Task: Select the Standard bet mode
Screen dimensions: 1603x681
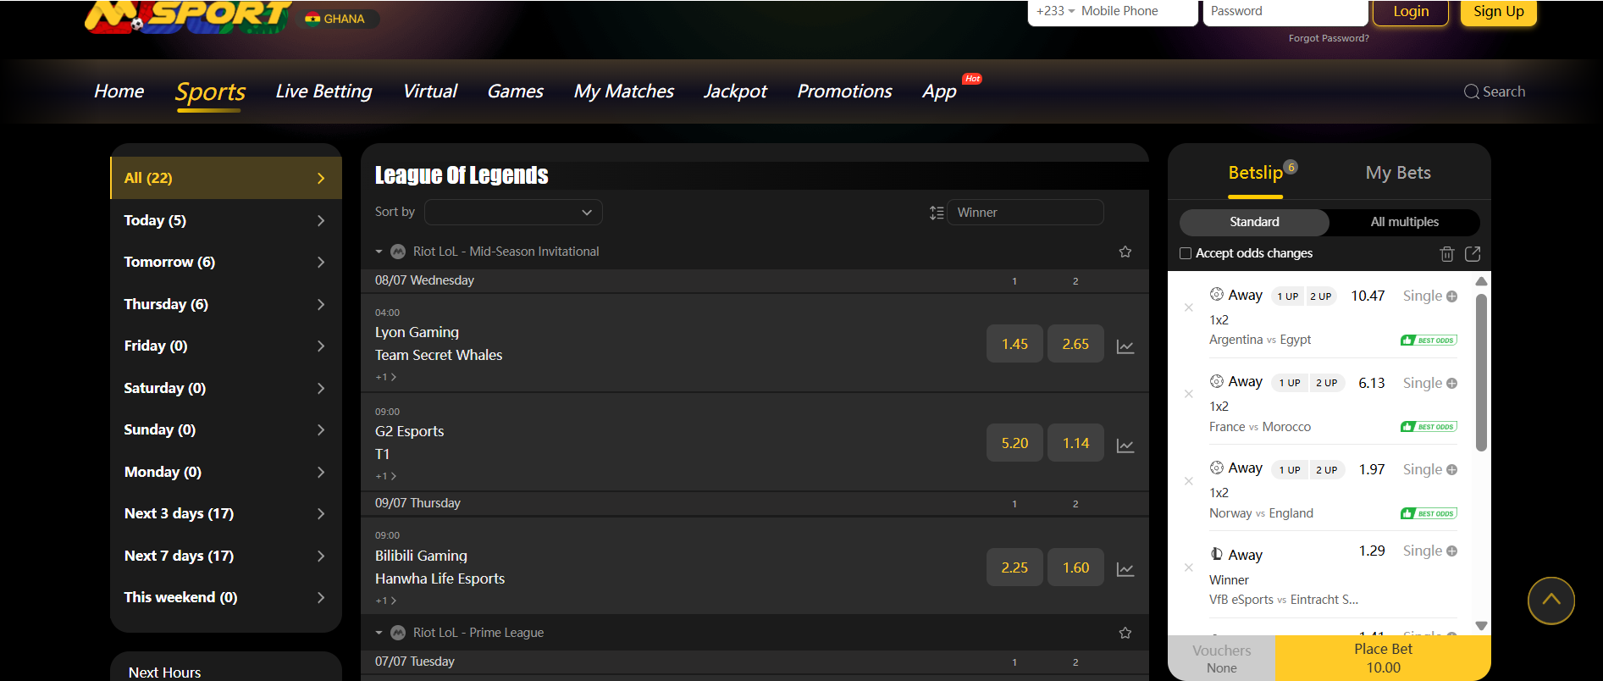Action: [1254, 222]
